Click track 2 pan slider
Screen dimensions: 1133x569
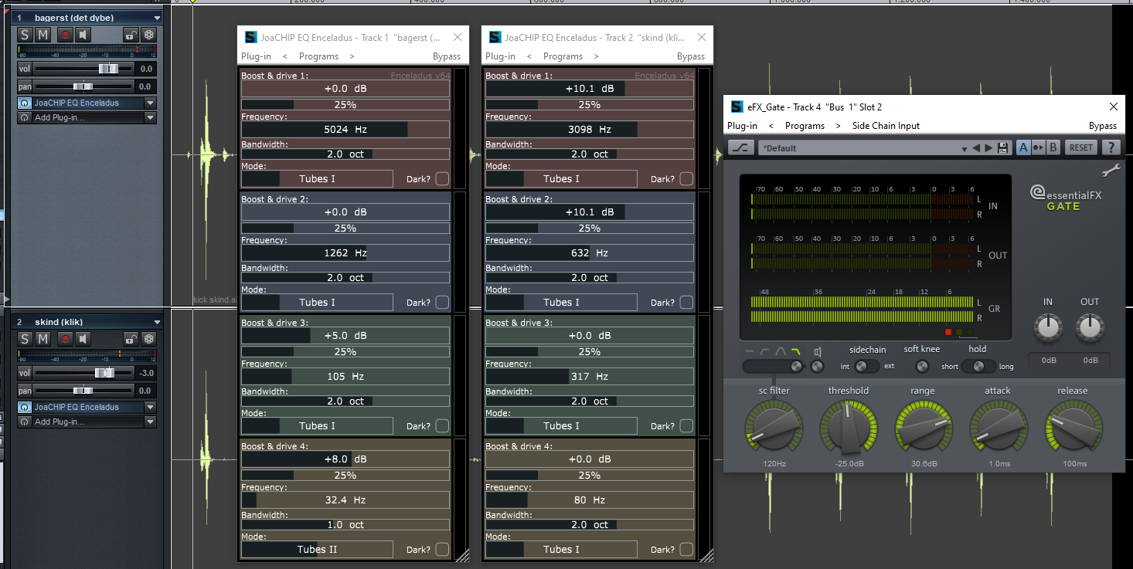tap(83, 391)
